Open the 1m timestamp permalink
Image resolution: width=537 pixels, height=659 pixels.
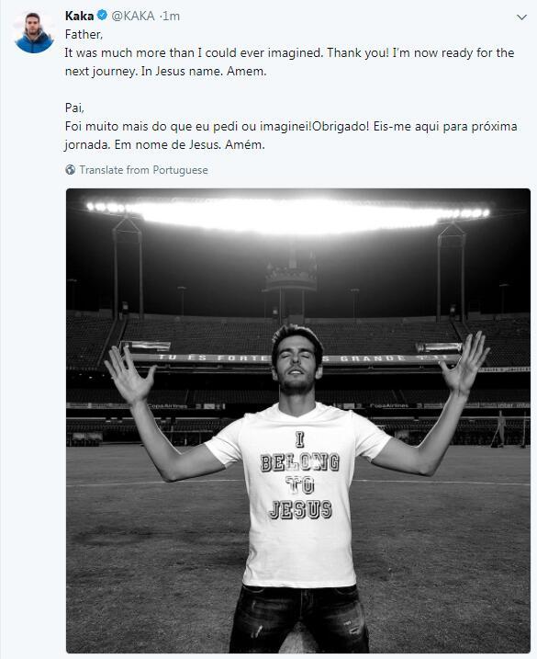(172, 16)
